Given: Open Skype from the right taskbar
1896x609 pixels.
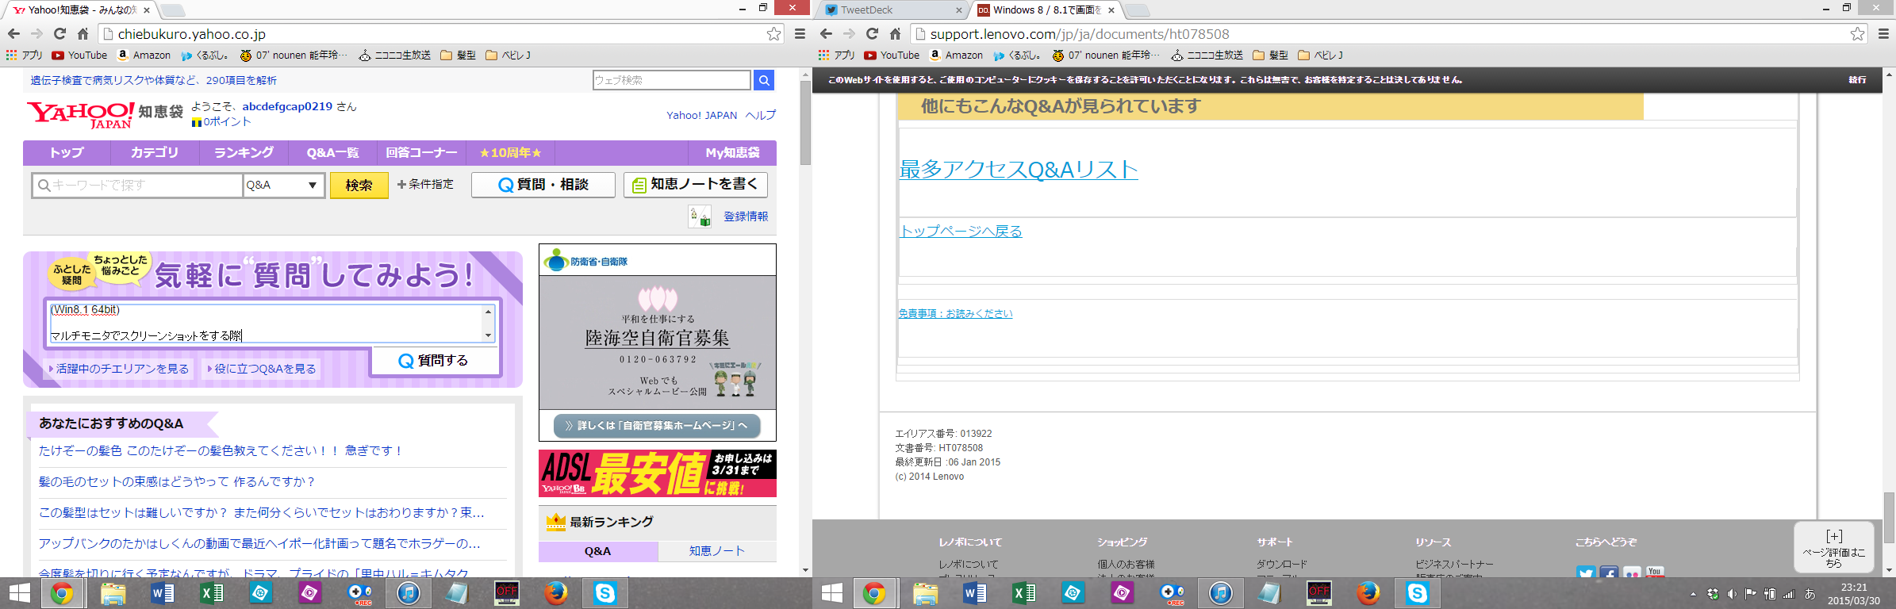Looking at the screenshot, I should tap(1417, 593).
